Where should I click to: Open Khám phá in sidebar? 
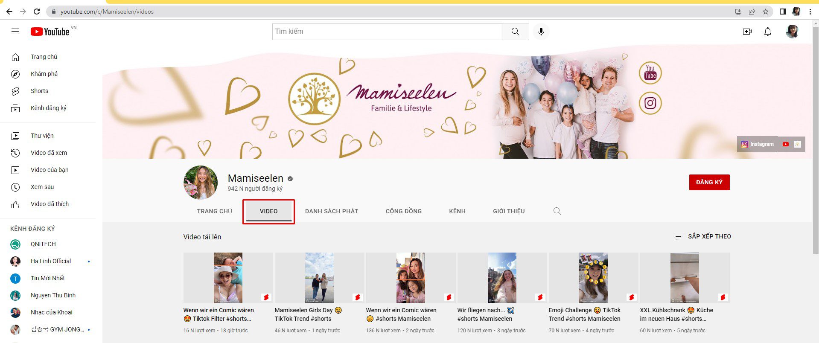tap(48, 74)
